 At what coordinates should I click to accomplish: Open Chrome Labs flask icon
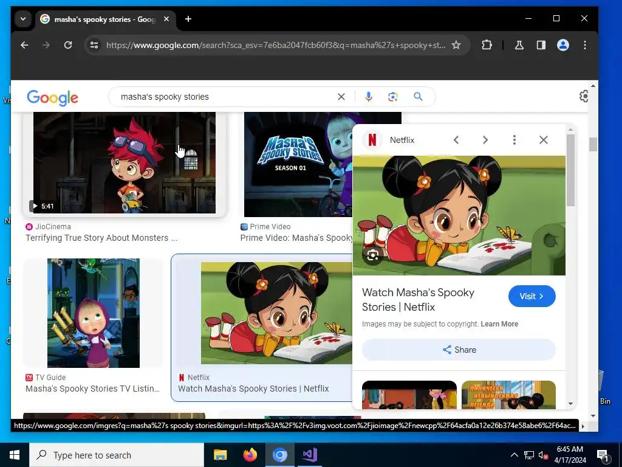tap(519, 45)
